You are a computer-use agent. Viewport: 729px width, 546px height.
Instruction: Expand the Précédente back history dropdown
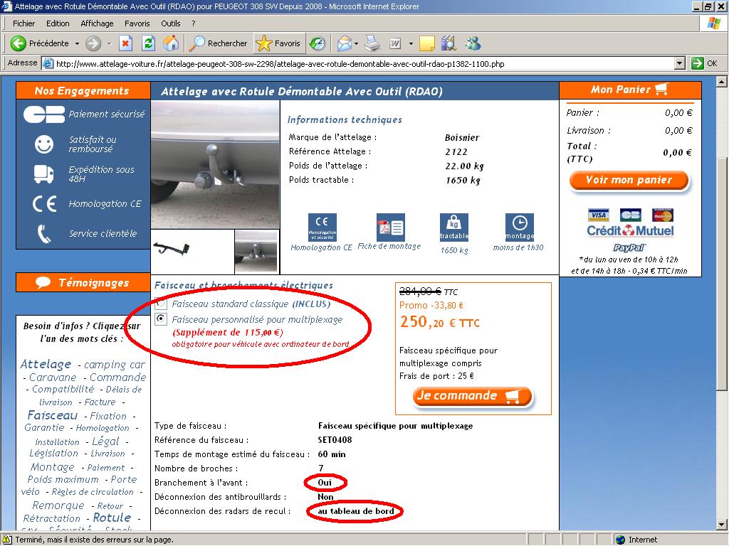coord(78,43)
